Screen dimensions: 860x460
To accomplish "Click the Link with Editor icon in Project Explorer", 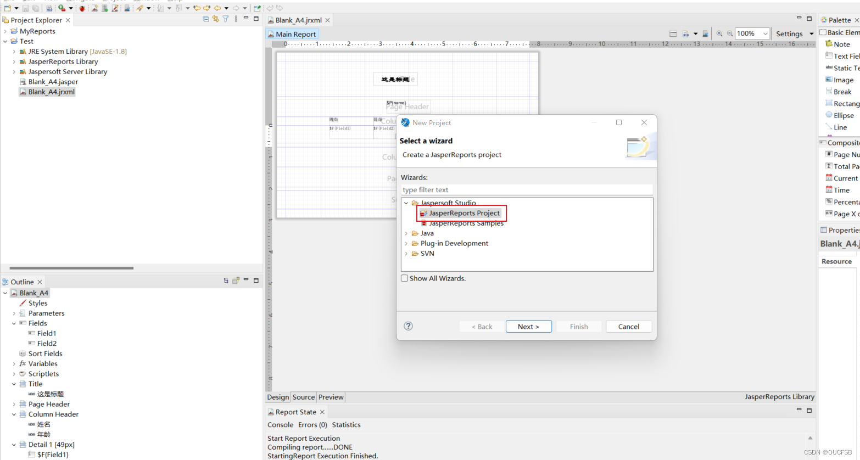I will pyautogui.click(x=216, y=19).
